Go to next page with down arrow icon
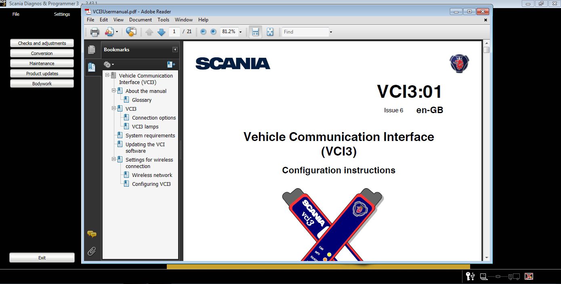The width and height of the screenshot is (561, 284). point(161,32)
